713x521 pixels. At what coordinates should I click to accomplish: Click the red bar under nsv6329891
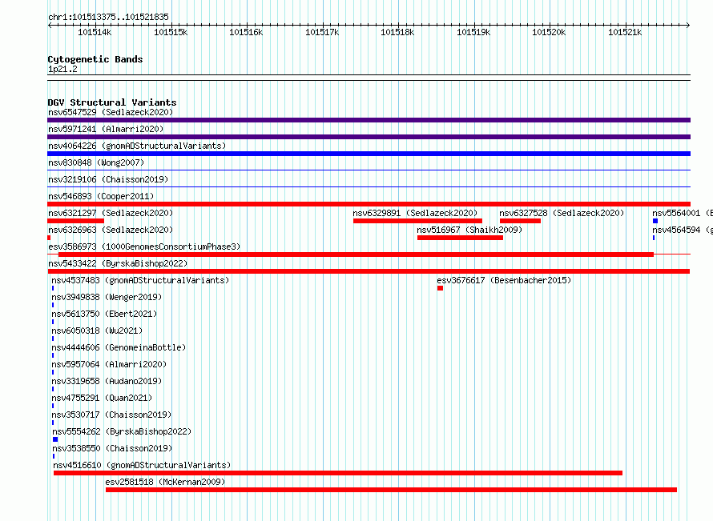(x=417, y=221)
